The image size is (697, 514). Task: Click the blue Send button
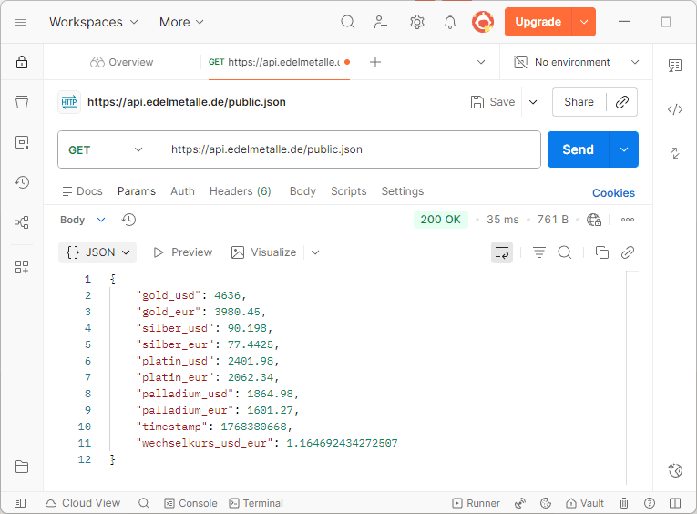[x=578, y=149]
